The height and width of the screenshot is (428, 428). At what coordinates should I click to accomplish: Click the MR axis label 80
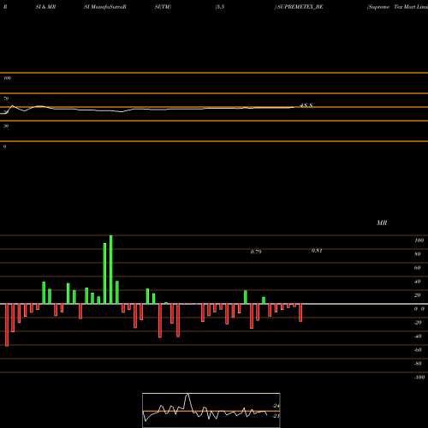point(417,254)
